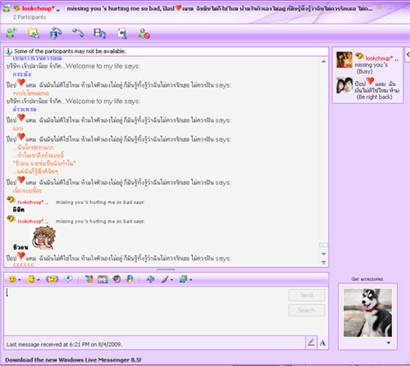
Task: Open the activities film and music icon
Action: tap(99, 33)
